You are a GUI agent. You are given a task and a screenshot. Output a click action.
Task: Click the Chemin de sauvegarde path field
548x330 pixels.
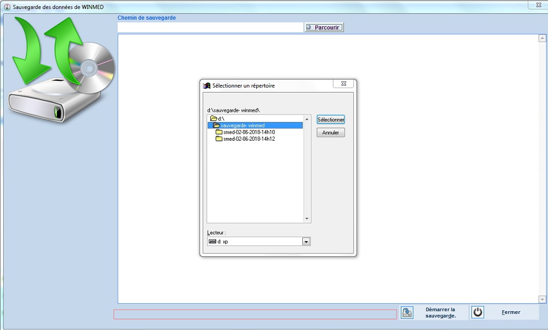pos(210,27)
